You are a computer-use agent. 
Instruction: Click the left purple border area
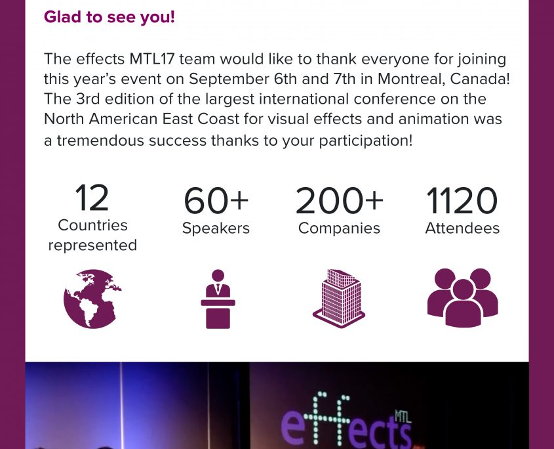12,224
